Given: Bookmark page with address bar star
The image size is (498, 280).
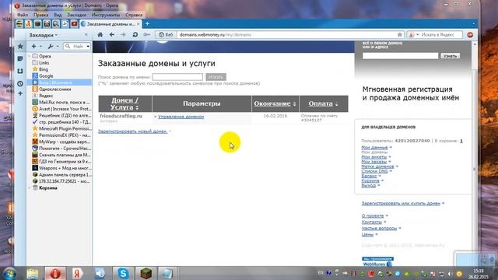Looking at the screenshot, I should tap(399, 34).
